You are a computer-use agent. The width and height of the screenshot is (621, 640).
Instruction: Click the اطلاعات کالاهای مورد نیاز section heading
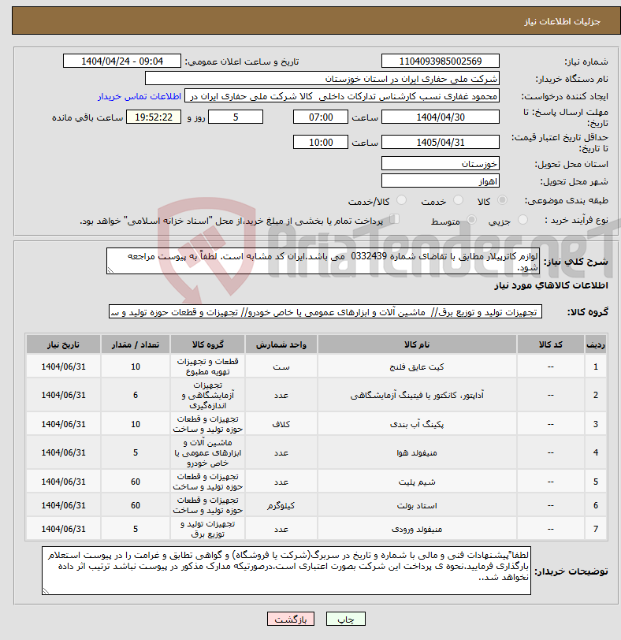click(x=551, y=285)
